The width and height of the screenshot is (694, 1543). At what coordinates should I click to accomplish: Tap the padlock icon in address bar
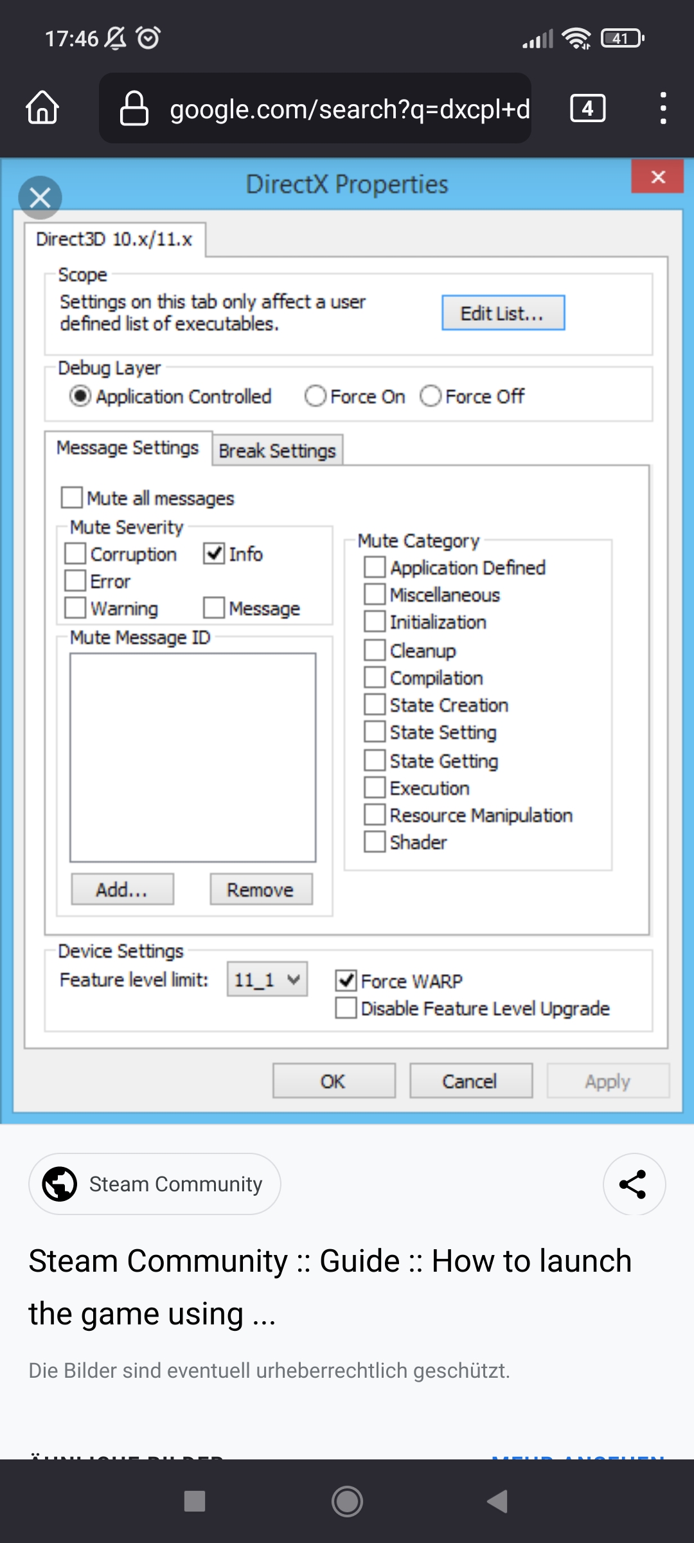[x=134, y=108]
